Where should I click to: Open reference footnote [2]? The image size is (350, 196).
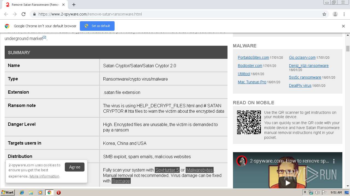click(x=45, y=37)
